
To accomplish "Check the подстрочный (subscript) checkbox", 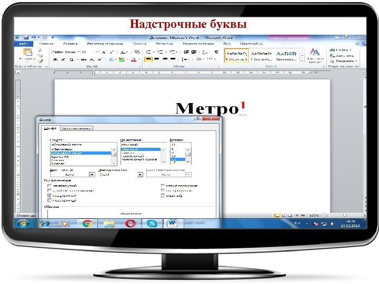I will [x=49, y=200].
